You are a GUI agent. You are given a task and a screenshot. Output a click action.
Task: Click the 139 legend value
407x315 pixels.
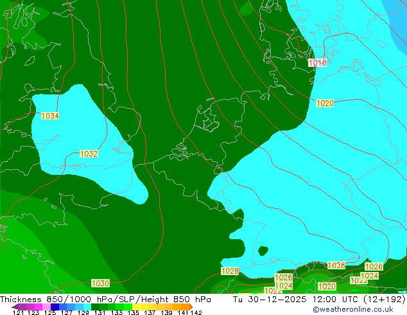[166, 312]
